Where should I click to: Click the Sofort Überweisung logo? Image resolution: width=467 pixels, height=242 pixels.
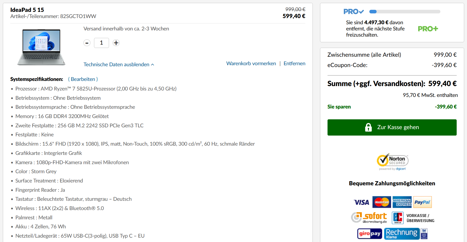(x=369, y=218)
